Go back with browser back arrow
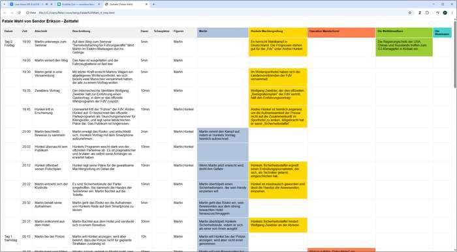The height and width of the screenshot is (252, 457). point(5,13)
